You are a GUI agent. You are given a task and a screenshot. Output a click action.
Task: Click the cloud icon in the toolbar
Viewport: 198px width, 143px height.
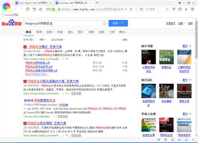click(180, 9)
